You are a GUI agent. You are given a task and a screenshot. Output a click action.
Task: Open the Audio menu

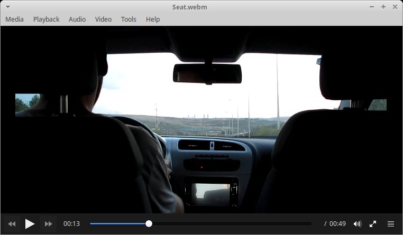(x=77, y=19)
